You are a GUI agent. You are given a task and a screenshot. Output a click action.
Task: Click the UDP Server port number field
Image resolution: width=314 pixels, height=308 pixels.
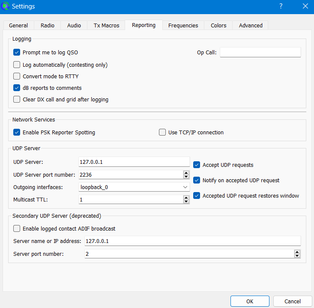(131, 175)
